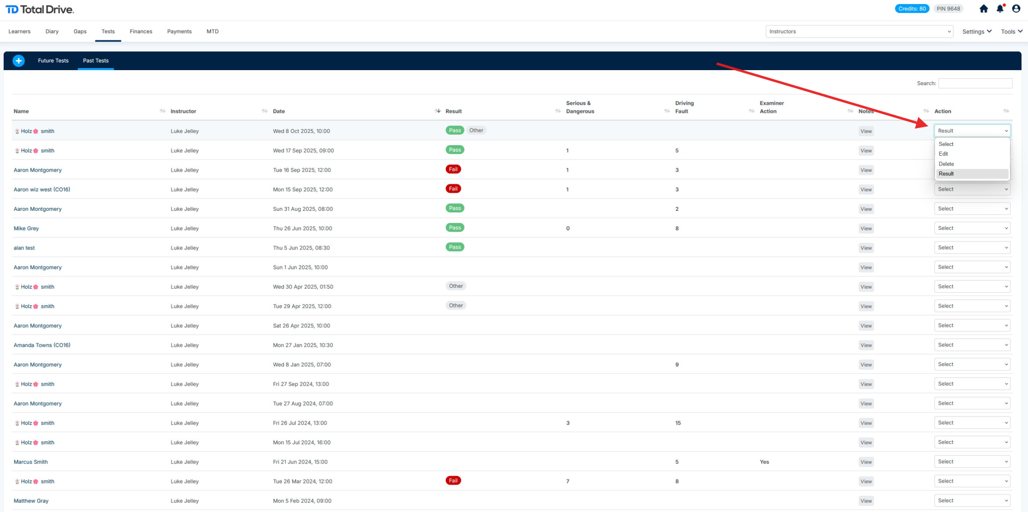Sort by Name column arrows
This screenshot has height=512, width=1028.
pyautogui.click(x=162, y=111)
